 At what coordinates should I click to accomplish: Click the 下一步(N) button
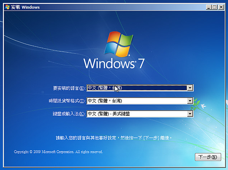click(x=208, y=157)
